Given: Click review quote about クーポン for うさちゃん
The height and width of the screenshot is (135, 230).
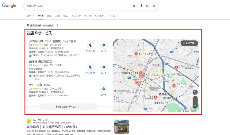Looking at the screenshot, I should [56, 55].
